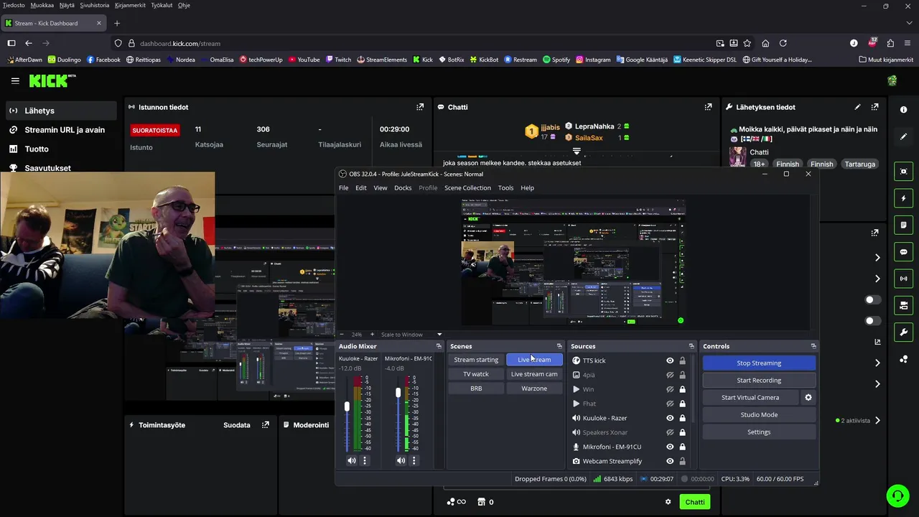This screenshot has height=517, width=919.
Task: Unlock the Mikrofoni - EM-91CU source
Action: [x=682, y=447]
